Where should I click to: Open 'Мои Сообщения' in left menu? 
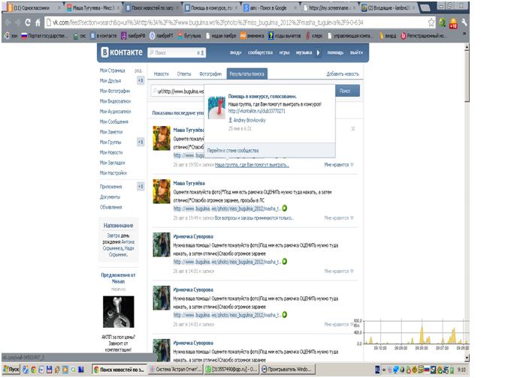113,121
